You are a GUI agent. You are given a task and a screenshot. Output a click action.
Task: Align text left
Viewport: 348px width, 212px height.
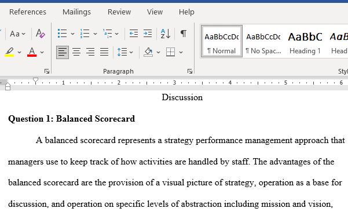click(x=63, y=52)
